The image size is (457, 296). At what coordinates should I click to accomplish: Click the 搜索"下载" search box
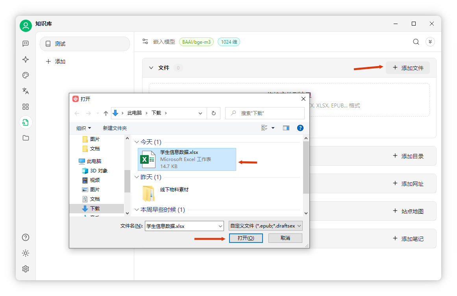point(265,113)
